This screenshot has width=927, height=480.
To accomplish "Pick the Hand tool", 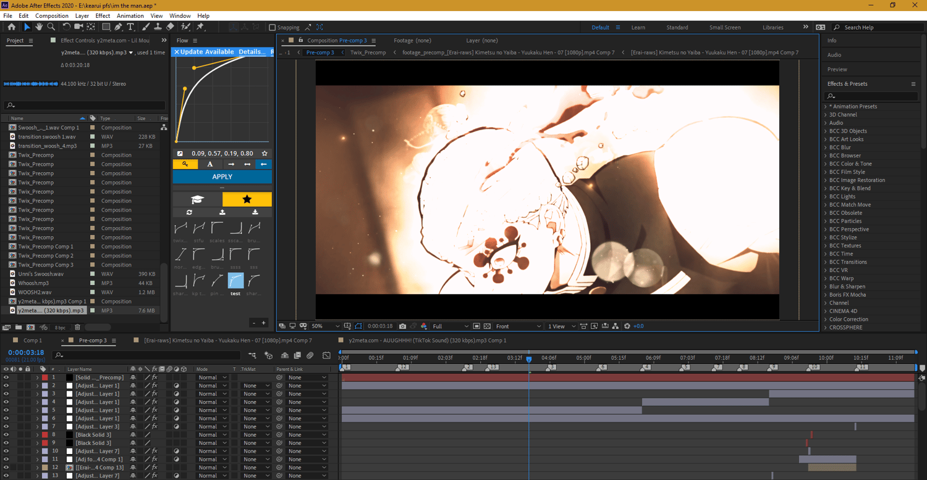I will 39,27.
